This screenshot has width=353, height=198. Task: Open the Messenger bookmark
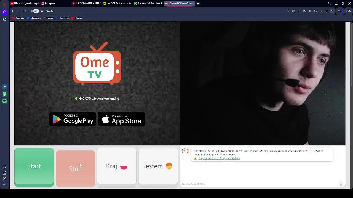(x=34, y=18)
